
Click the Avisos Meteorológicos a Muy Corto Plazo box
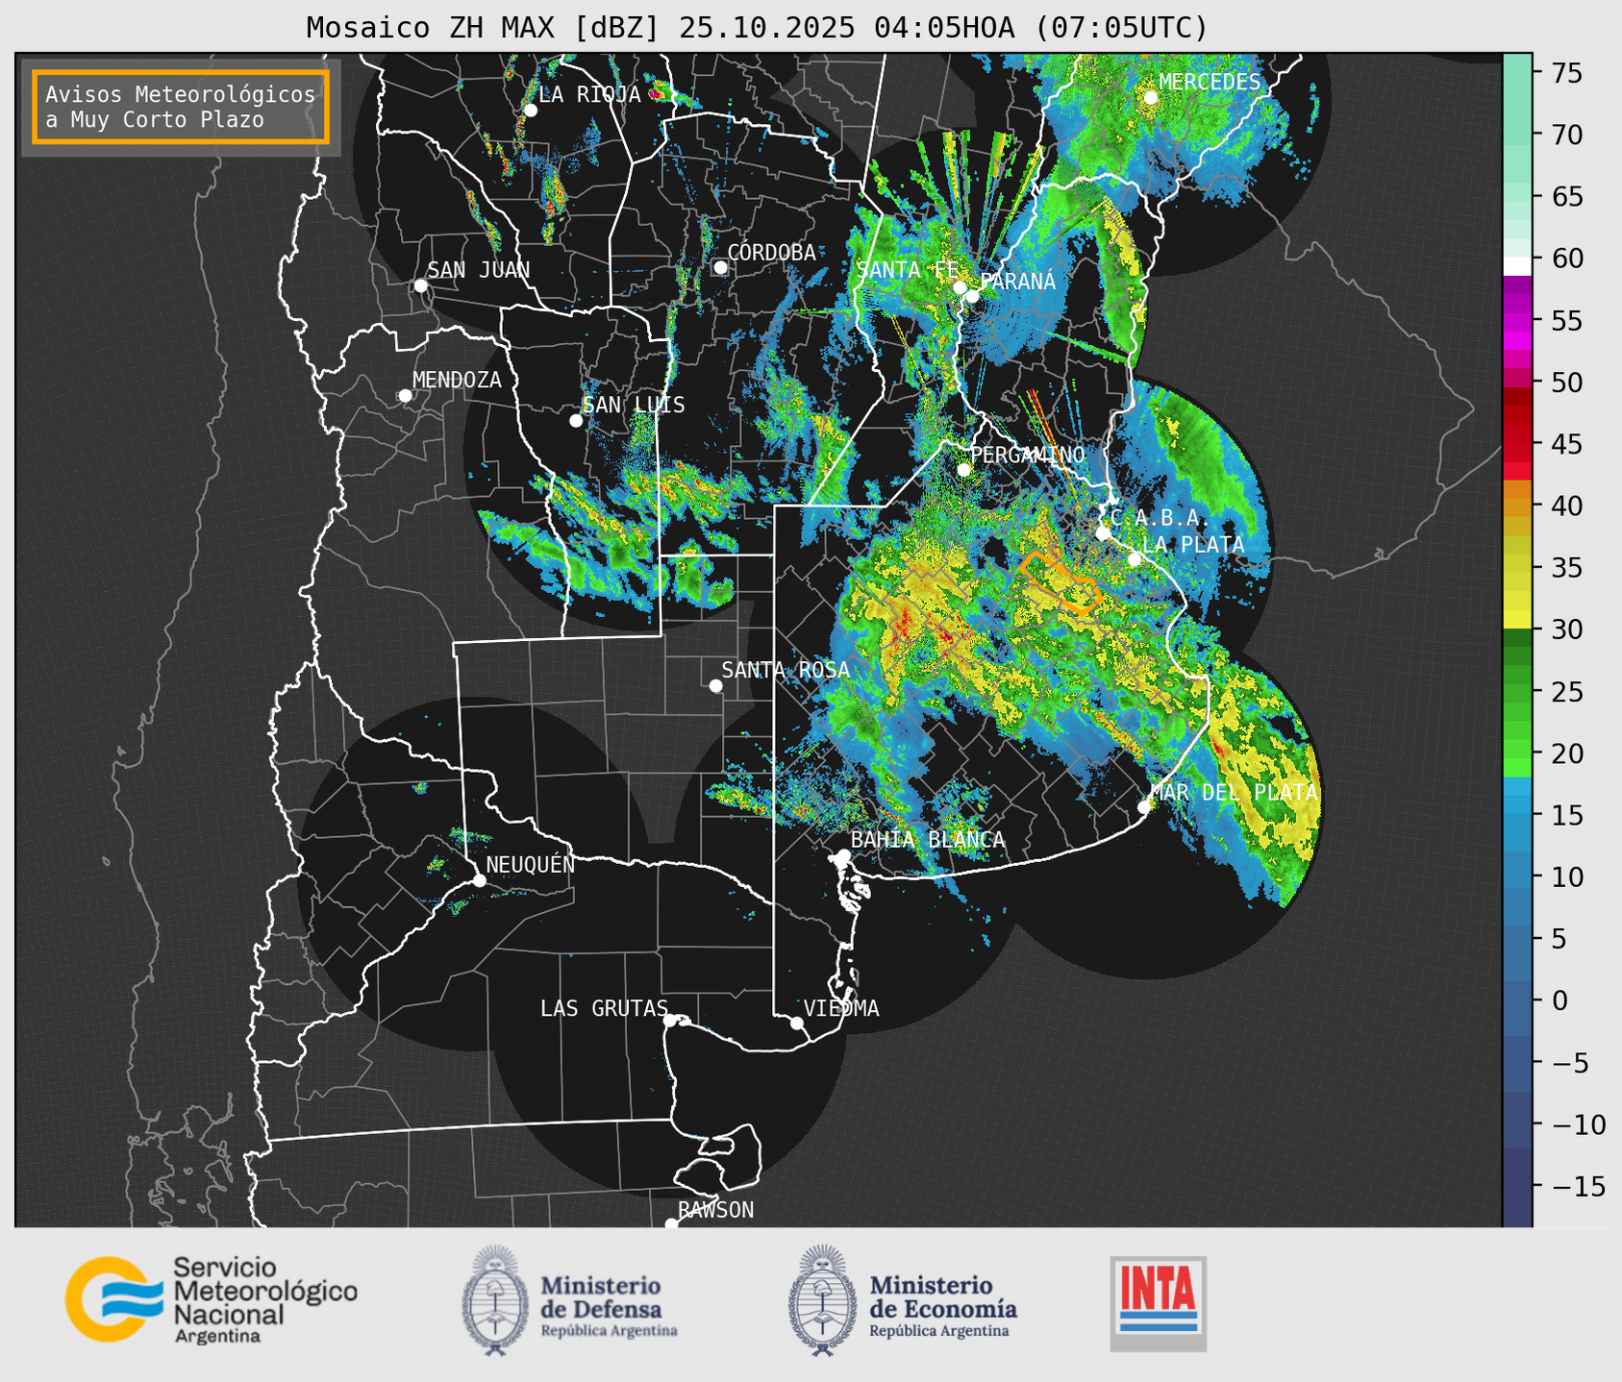tap(181, 107)
